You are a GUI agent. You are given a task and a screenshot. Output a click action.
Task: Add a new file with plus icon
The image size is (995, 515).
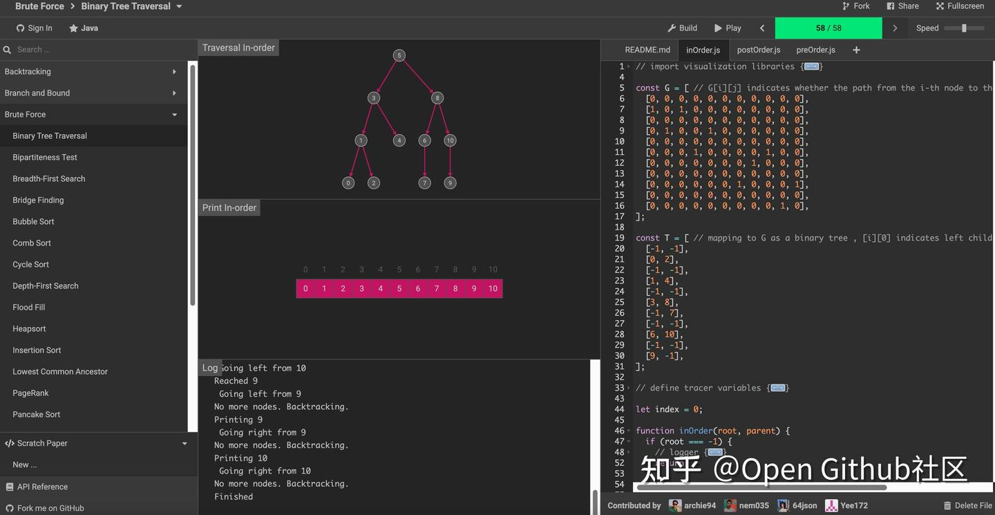856,50
